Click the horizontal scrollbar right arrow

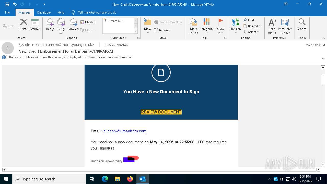[318, 169]
